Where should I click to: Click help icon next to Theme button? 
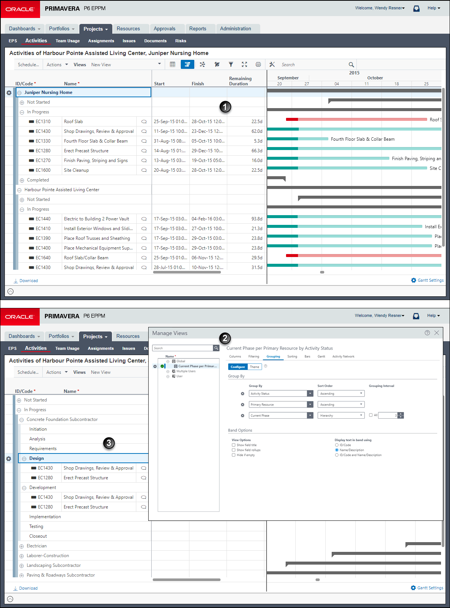click(x=265, y=366)
